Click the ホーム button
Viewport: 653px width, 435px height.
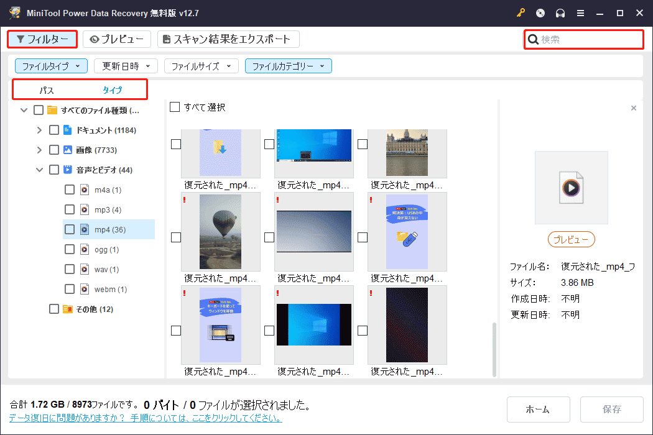click(x=538, y=409)
